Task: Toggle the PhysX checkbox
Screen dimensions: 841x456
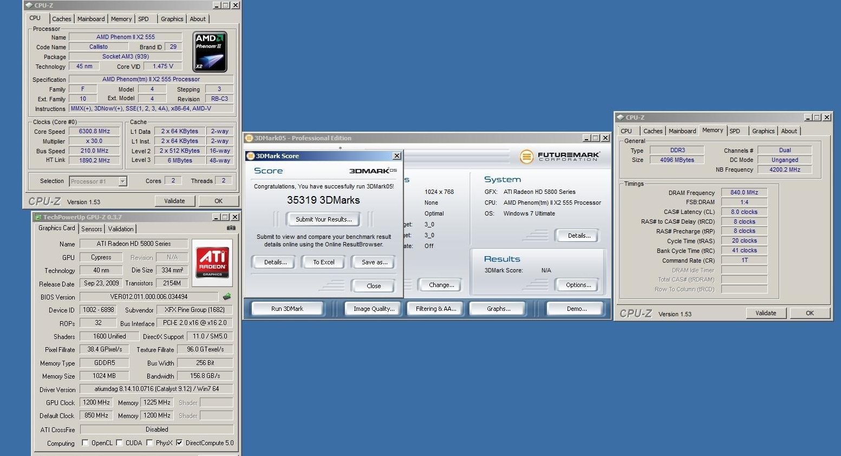Action: (149, 442)
